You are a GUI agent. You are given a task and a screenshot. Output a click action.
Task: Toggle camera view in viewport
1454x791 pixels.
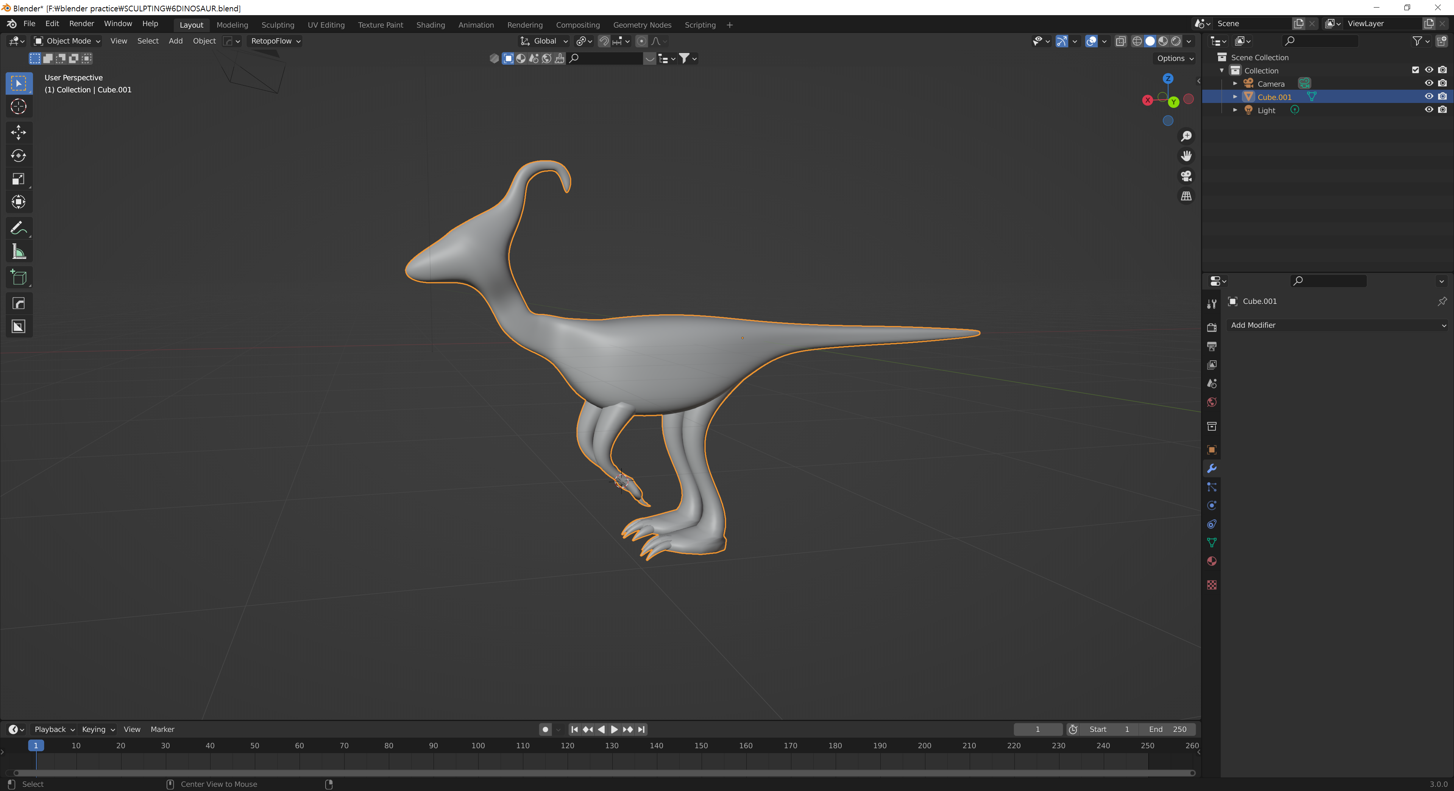[x=1186, y=176]
